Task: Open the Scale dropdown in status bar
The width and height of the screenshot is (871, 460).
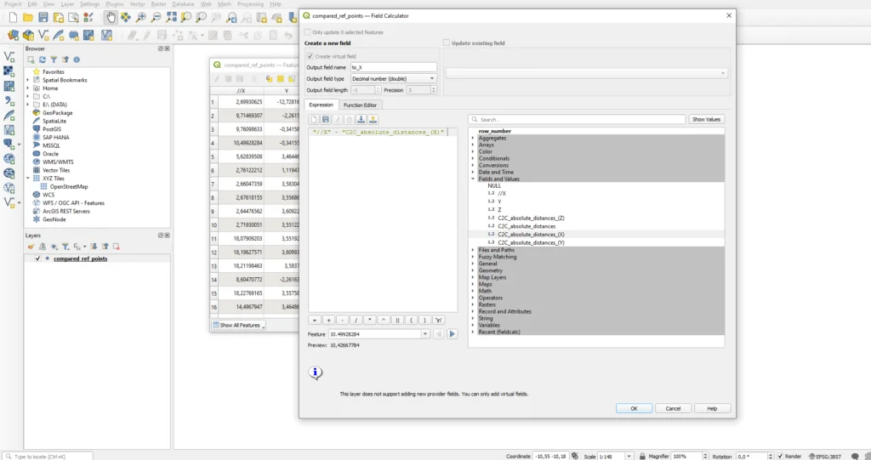Action: point(629,456)
